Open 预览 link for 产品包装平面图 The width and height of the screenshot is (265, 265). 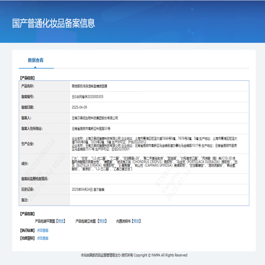(61, 221)
